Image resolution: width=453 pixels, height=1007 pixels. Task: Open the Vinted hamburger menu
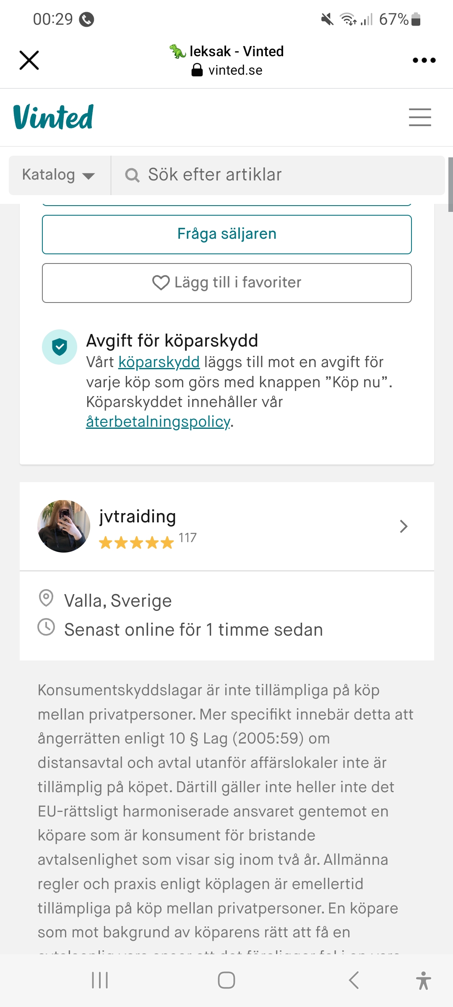(x=420, y=117)
